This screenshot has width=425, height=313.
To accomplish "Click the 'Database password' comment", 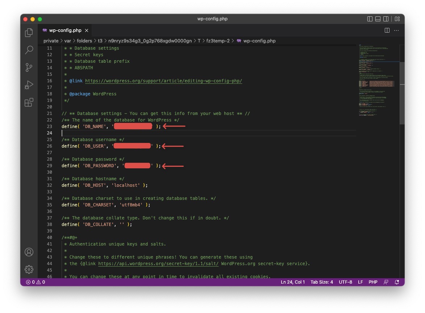I will pyautogui.click(x=93, y=159).
